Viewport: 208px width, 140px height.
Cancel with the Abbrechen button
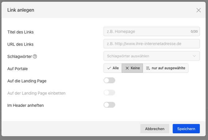[155, 129]
